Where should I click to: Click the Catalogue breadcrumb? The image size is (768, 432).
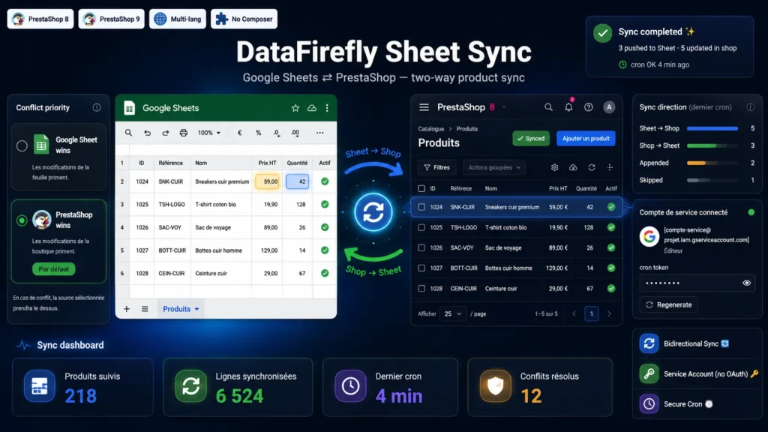[431, 129]
